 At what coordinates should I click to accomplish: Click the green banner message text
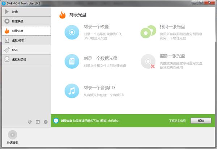point(90,121)
